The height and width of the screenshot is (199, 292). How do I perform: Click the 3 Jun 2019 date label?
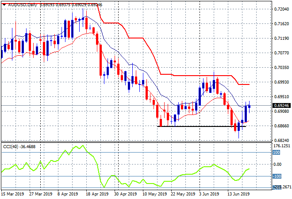(209, 194)
